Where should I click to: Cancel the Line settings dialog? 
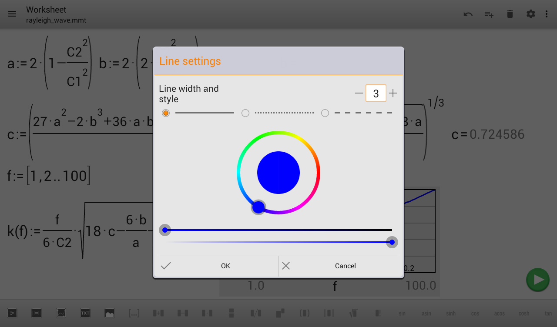339,266
